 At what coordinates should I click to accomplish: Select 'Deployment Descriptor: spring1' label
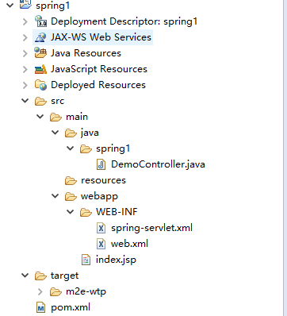124,21
